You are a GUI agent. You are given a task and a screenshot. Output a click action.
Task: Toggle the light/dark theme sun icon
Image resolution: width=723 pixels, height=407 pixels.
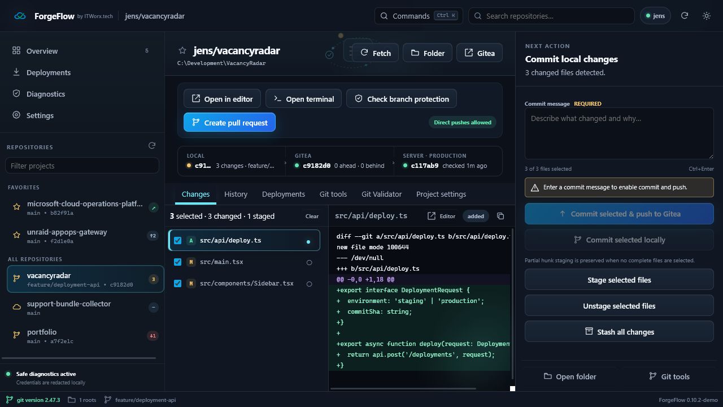[707, 16]
